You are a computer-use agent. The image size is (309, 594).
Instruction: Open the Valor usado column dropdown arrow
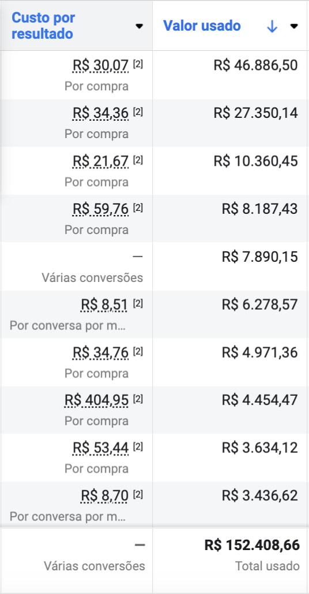[x=294, y=26]
